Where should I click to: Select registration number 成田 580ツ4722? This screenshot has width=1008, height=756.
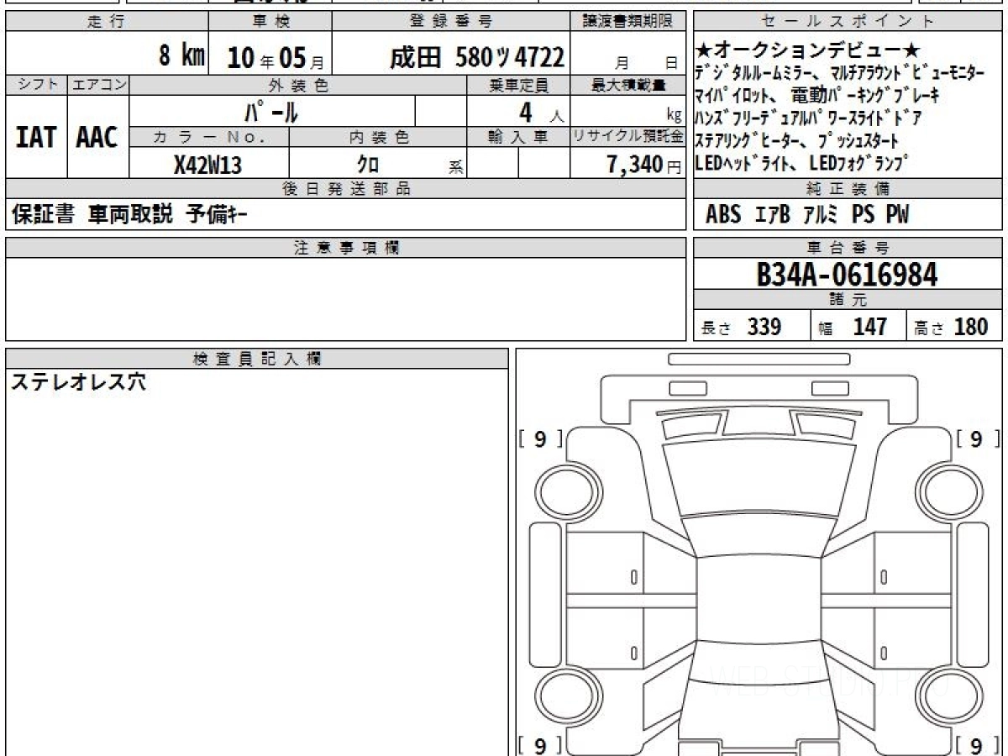coord(476,57)
